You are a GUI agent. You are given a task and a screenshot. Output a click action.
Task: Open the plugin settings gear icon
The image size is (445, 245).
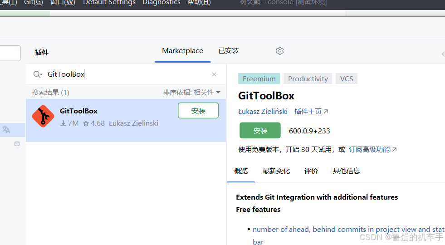point(280,51)
